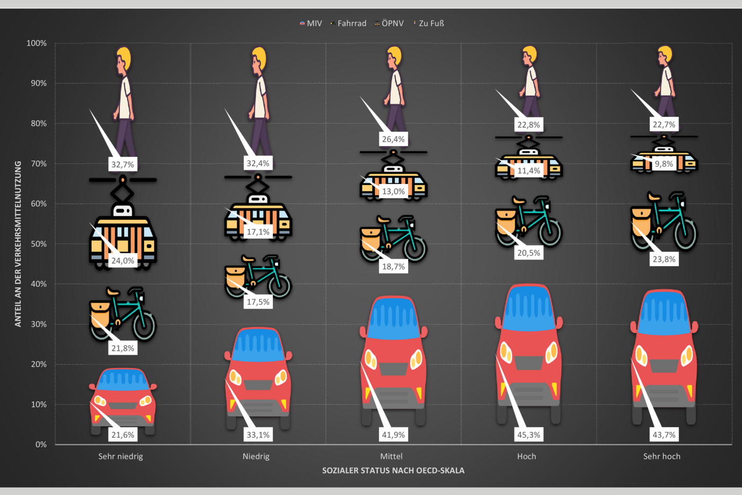Select the tram icon for Mittel
Screen dimensions: 742x495
point(393,175)
